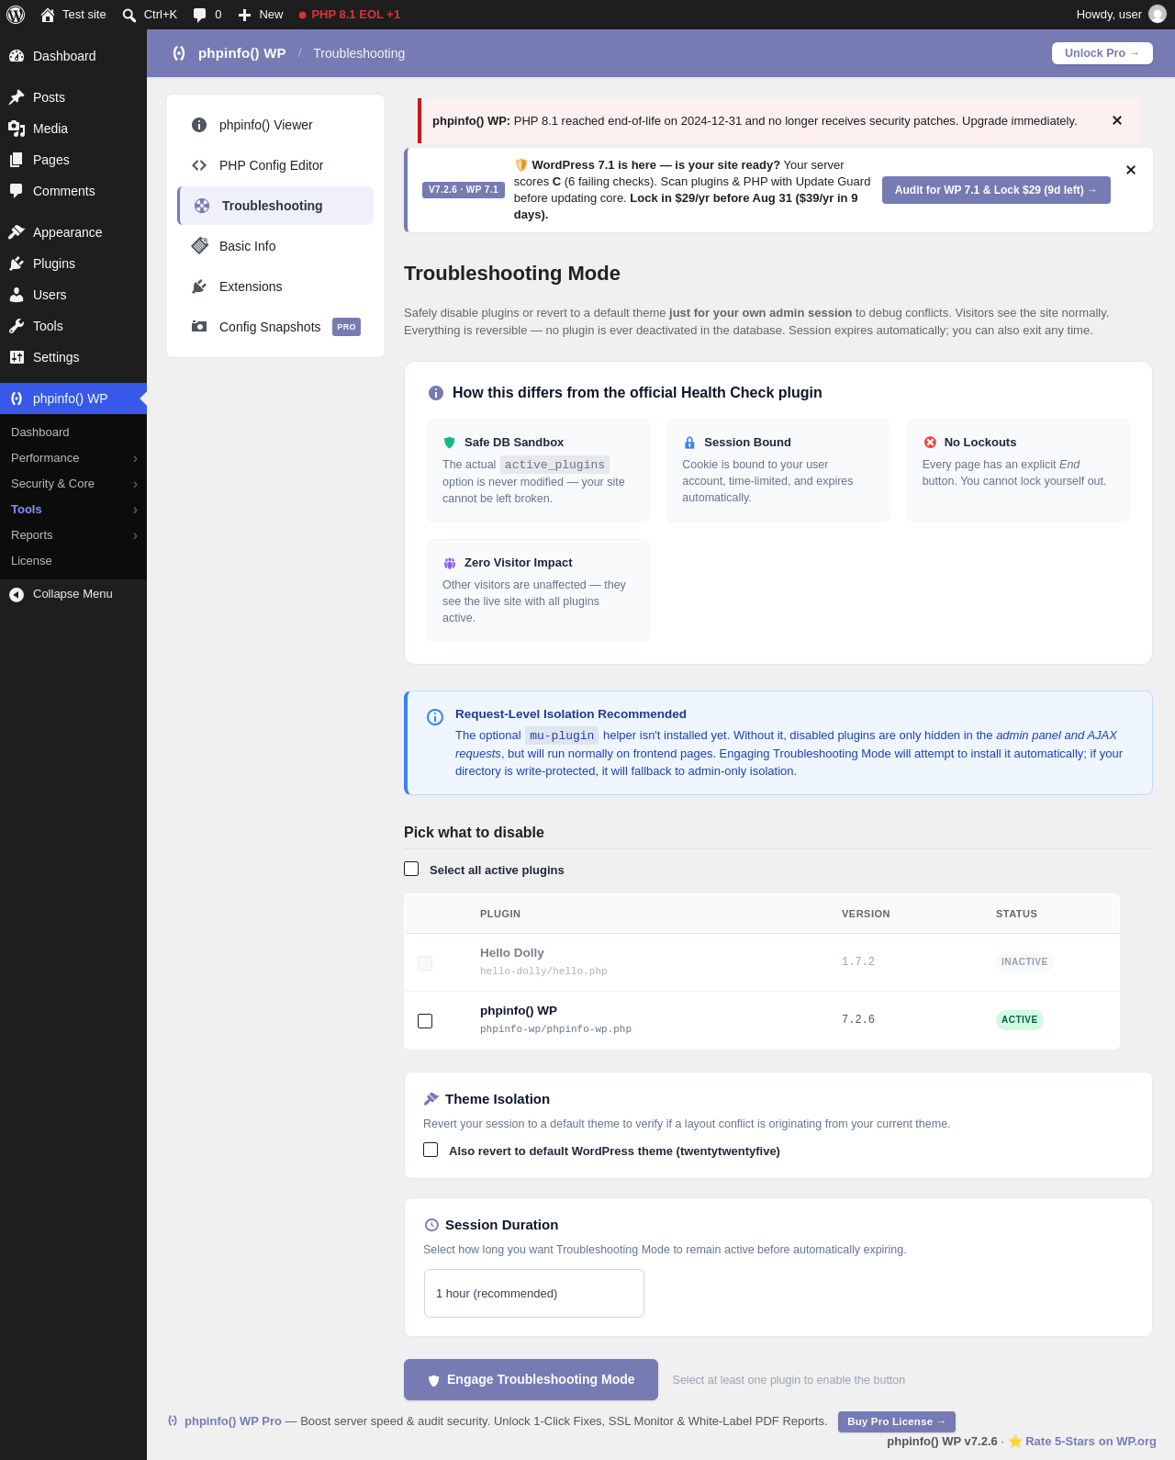Open the phpinfo() WP Dashboard submenu item
Viewport: 1175px width, 1460px height.
click(x=40, y=432)
